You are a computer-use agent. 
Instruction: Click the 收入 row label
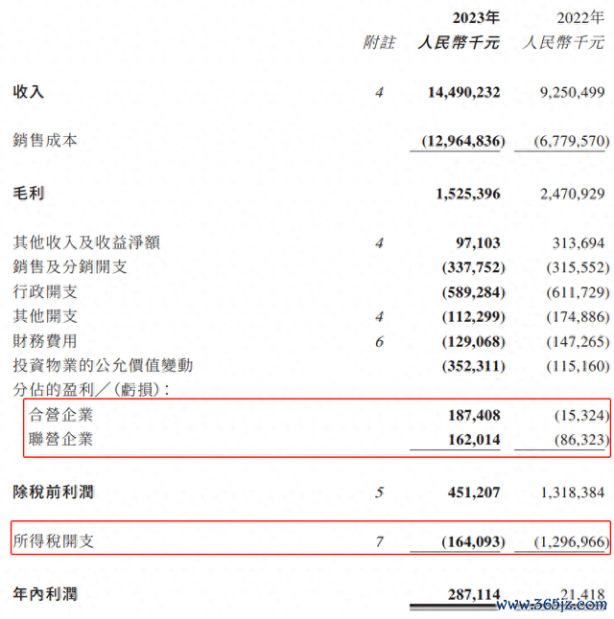pyautogui.click(x=29, y=92)
